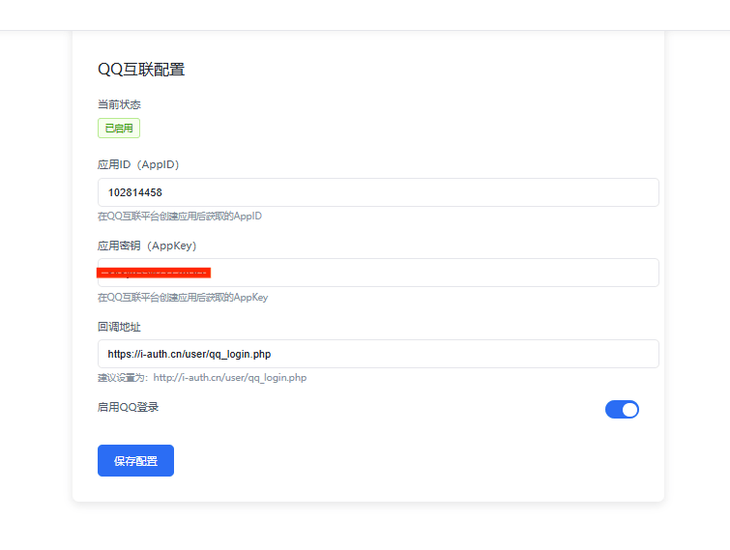Click the empty top header bar
730x550 pixels.
point(365,14)
